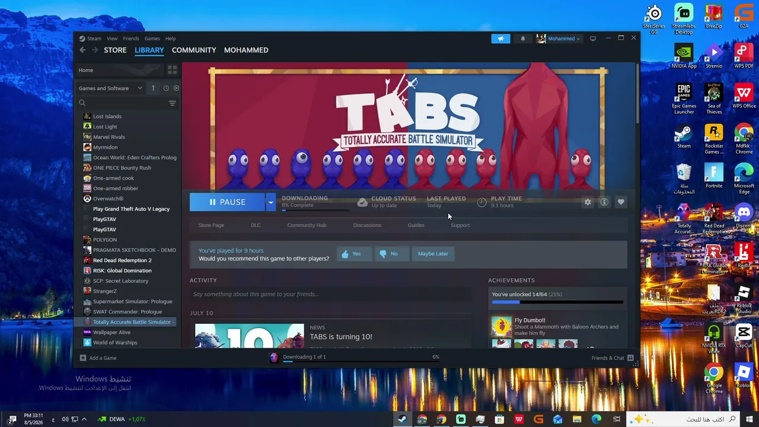Open the Sea of Thieves desktop icon

coord(714,98)
